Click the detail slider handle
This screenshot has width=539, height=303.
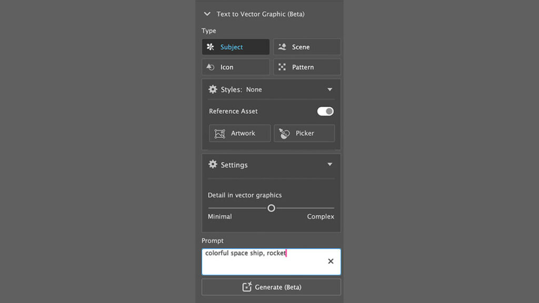271,208
